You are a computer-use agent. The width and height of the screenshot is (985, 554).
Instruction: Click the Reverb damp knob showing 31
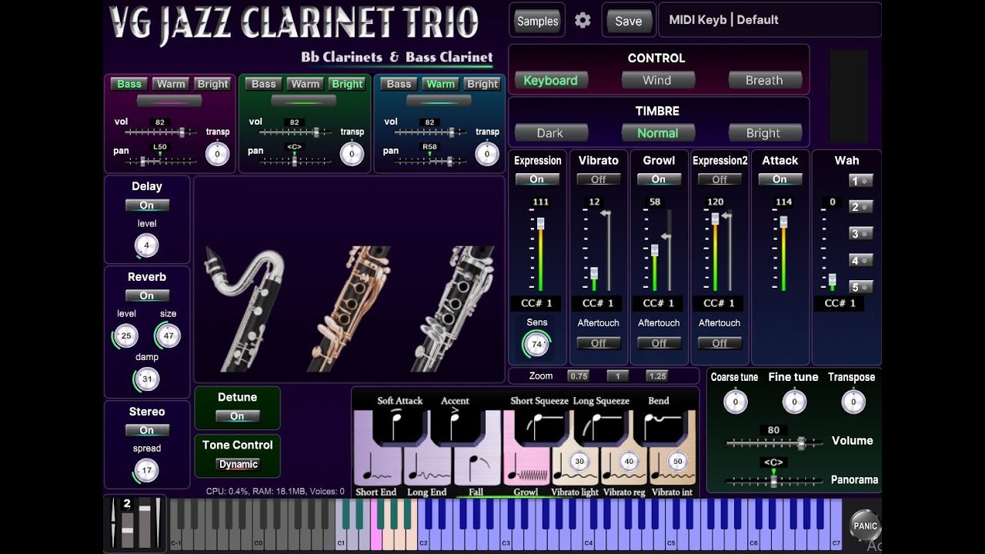tap(146, 379)
